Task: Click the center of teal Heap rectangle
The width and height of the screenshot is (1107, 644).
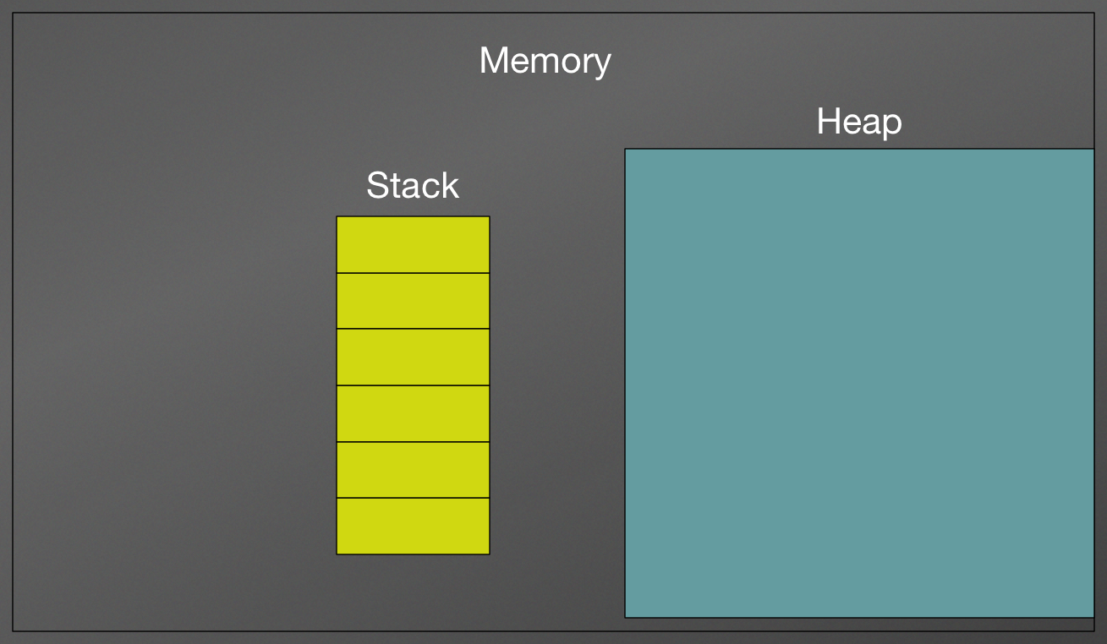Action: (859, 383)
